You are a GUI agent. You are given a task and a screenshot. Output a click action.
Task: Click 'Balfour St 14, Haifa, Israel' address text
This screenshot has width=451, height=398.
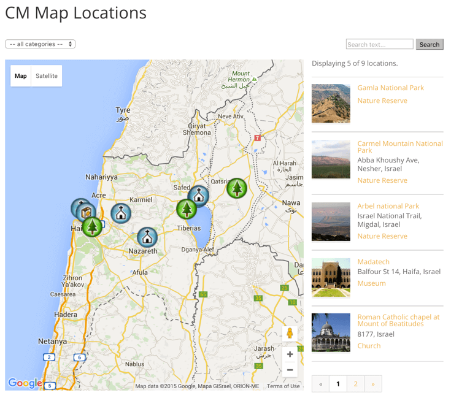[399, 272]
